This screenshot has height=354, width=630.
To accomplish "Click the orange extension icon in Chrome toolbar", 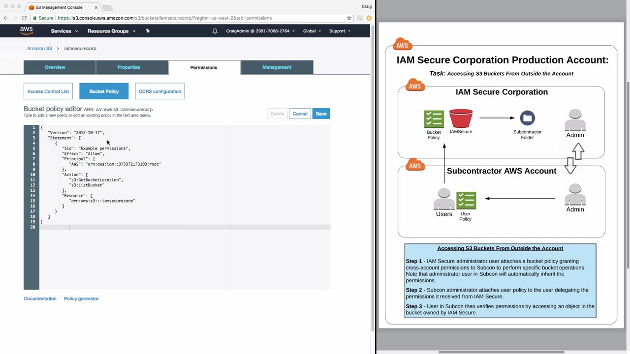I will [x=369, y=18].
